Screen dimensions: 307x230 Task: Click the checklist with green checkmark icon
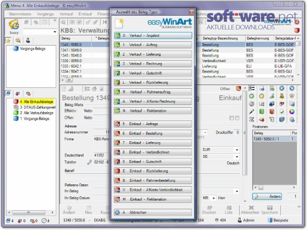(x=272, y=88)
